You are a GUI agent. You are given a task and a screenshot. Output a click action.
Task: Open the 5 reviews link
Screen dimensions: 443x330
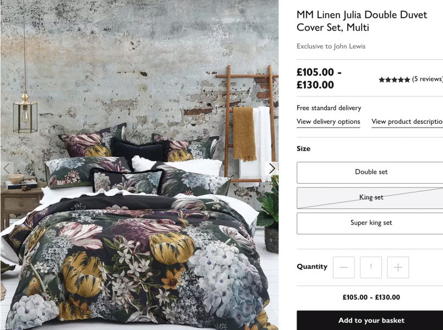point(428,79)
